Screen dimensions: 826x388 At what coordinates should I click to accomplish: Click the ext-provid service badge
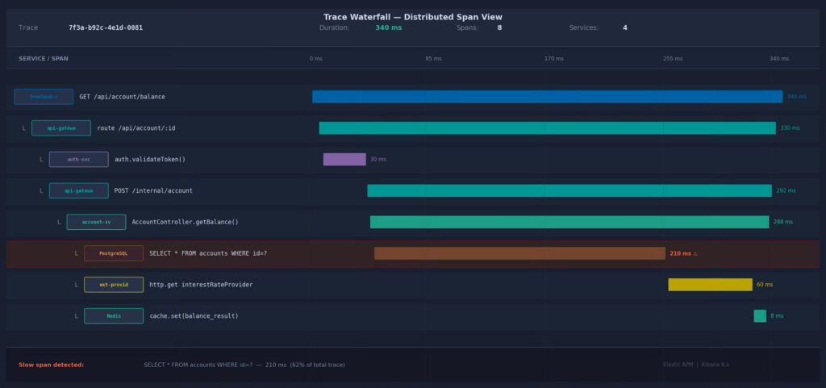(x=114, y=285)
